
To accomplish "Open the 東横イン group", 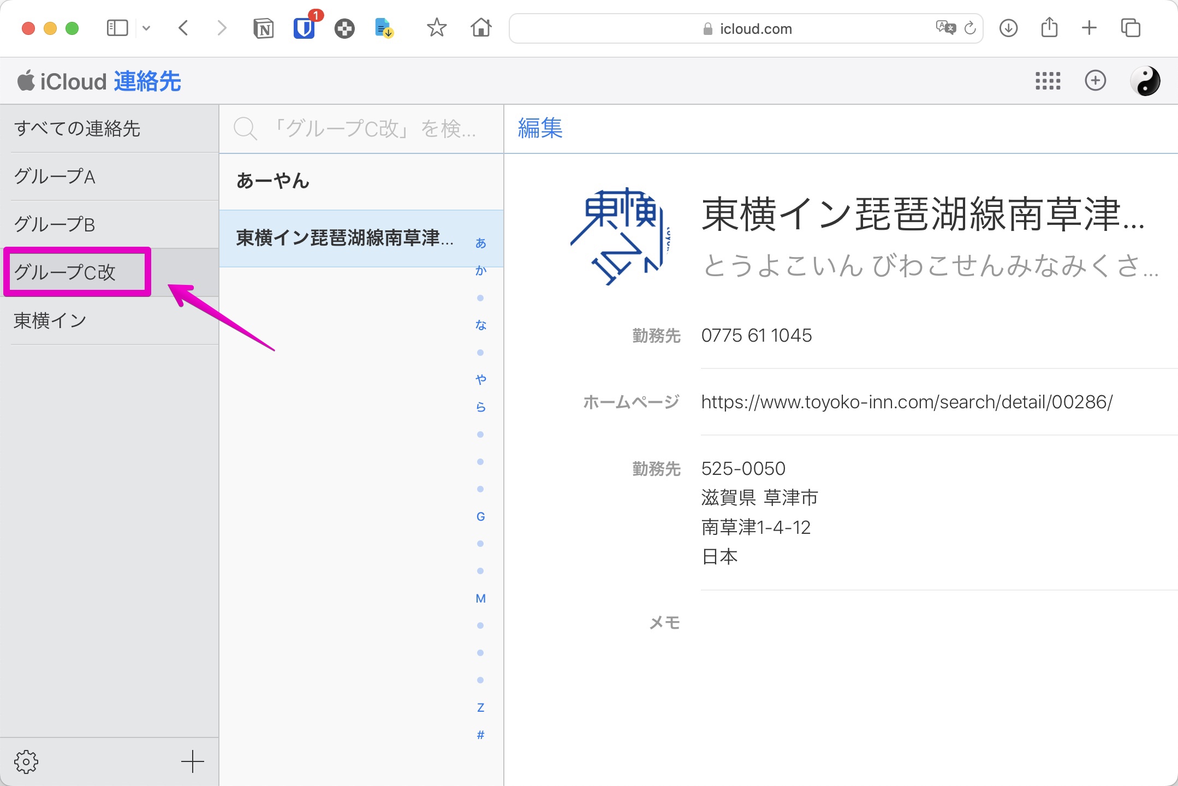I will coord(50,320).
